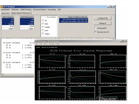Open the Estimation menu
Screen dimensions: 139x104
click(x=15, y=9)
